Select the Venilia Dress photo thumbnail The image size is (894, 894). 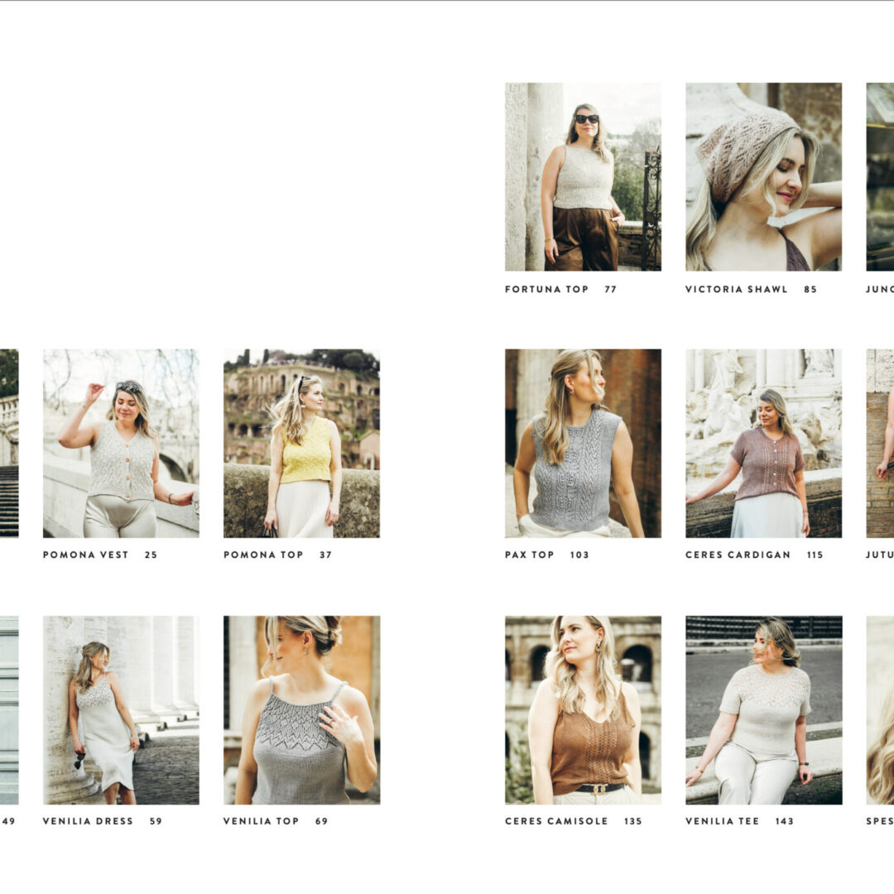tap(121, 709)
